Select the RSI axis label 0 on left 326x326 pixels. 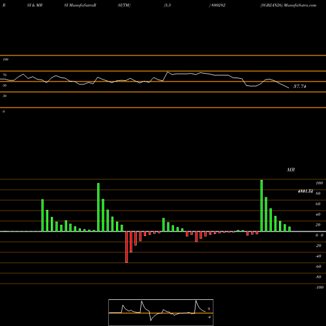3,111
